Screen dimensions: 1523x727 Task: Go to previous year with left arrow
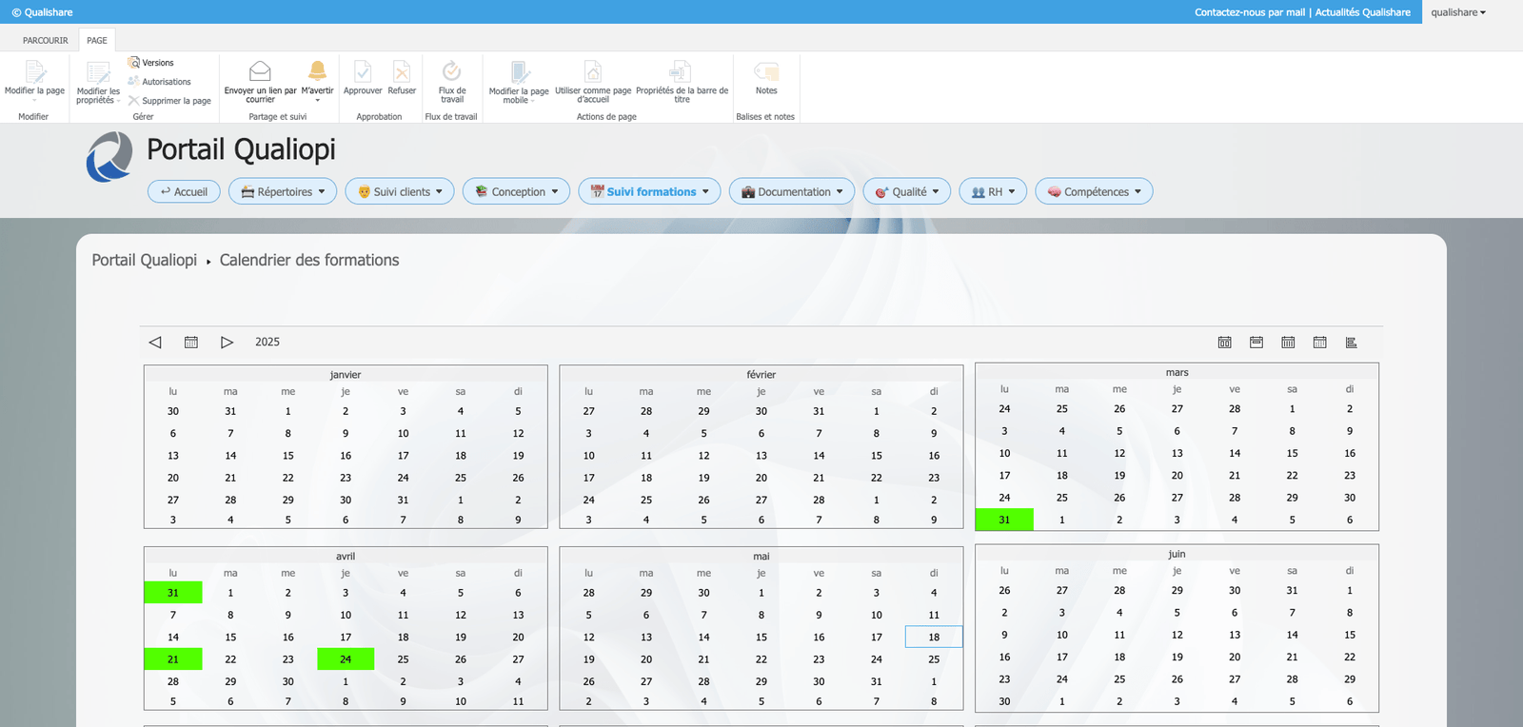pos(155,343)
